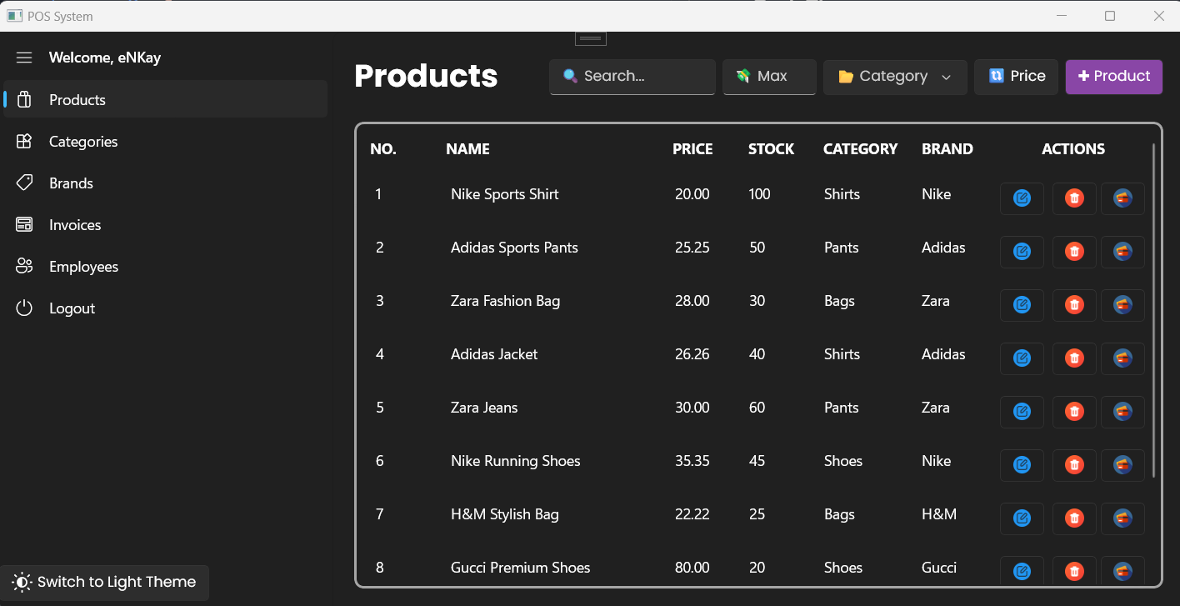Screen dimensions: 1180x606
Task: Expand the Category filter dropdown
Action: (x=894, y=77)
